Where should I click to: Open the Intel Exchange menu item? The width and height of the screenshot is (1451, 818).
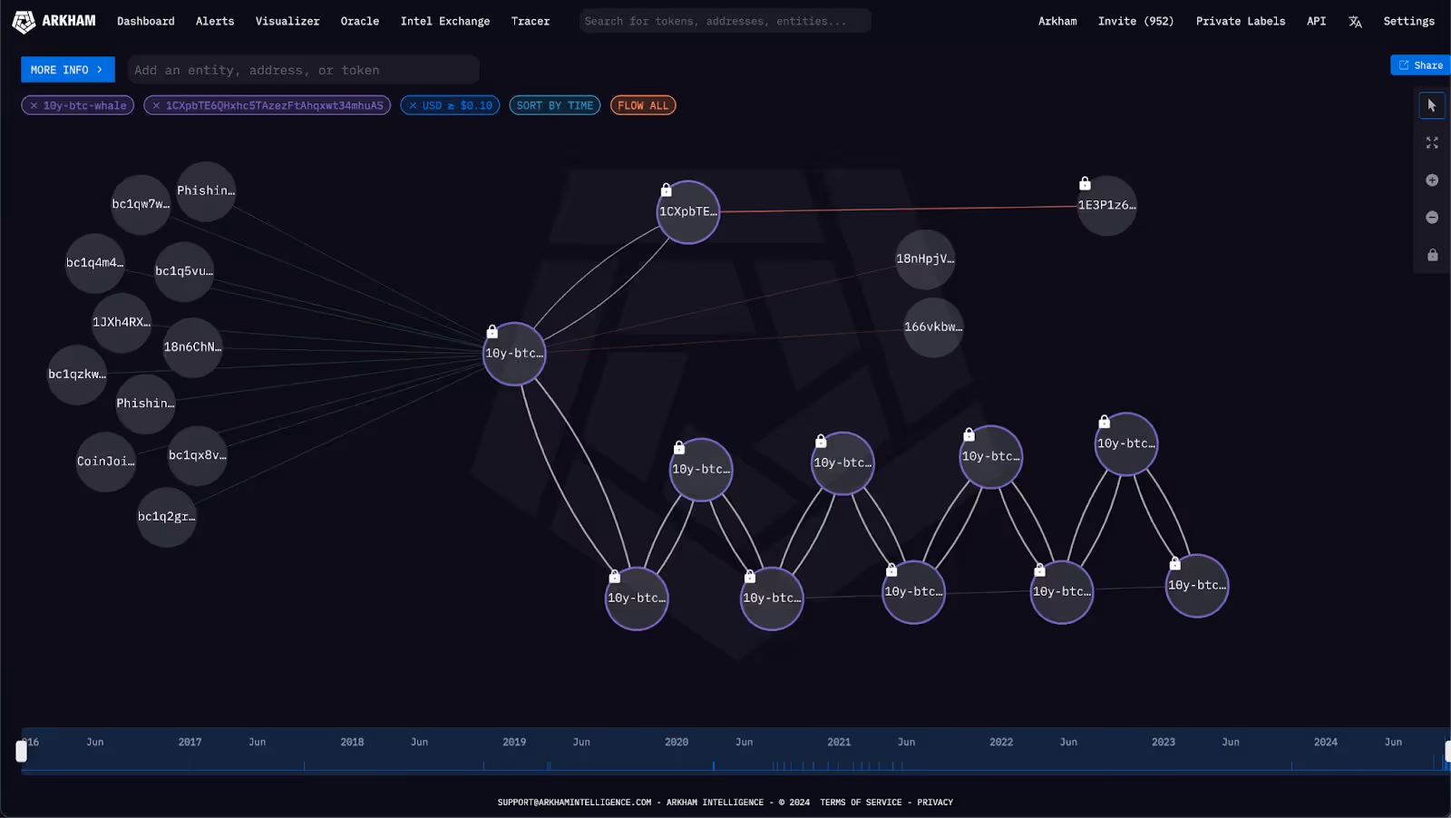[444, 21]
